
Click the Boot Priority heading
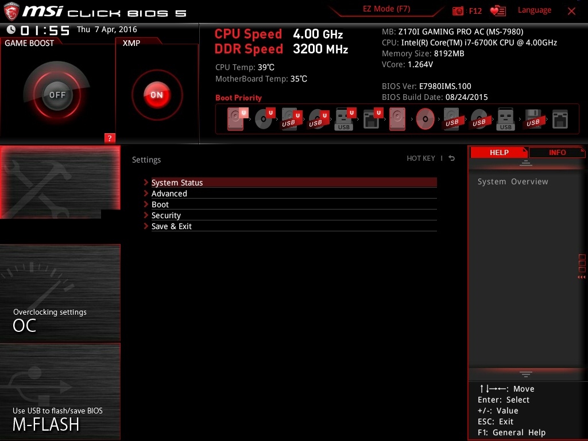pos(238,98)
